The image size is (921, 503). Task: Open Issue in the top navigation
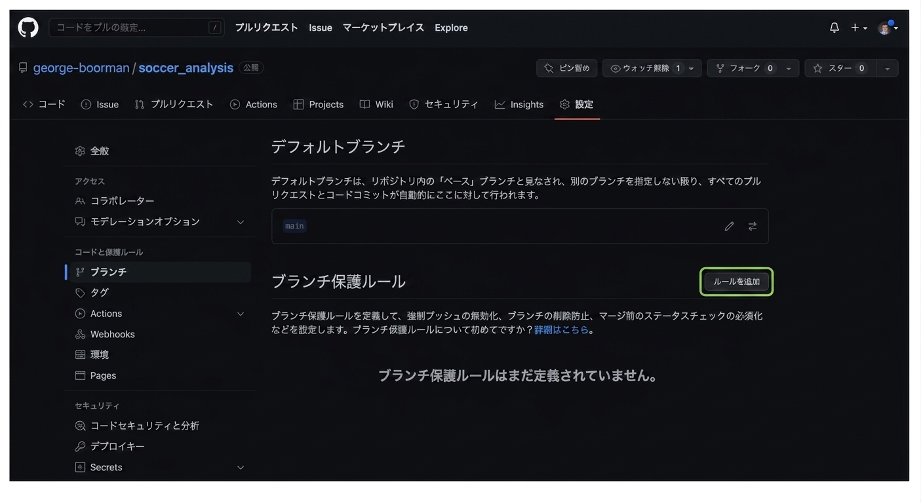point(321,28)
